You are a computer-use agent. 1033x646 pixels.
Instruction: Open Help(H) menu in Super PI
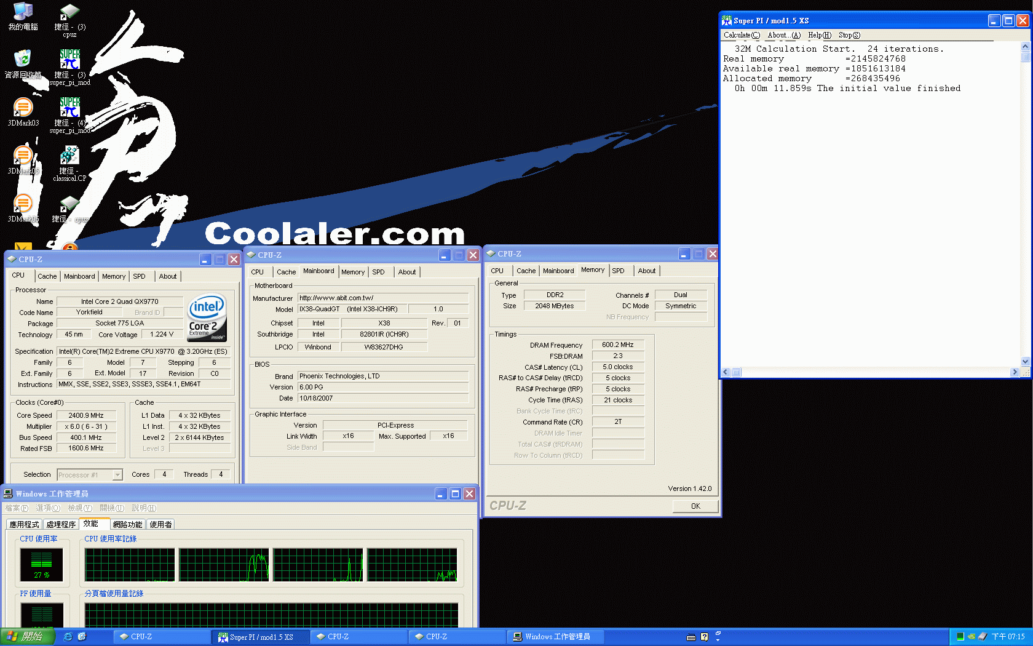[820, 35]
